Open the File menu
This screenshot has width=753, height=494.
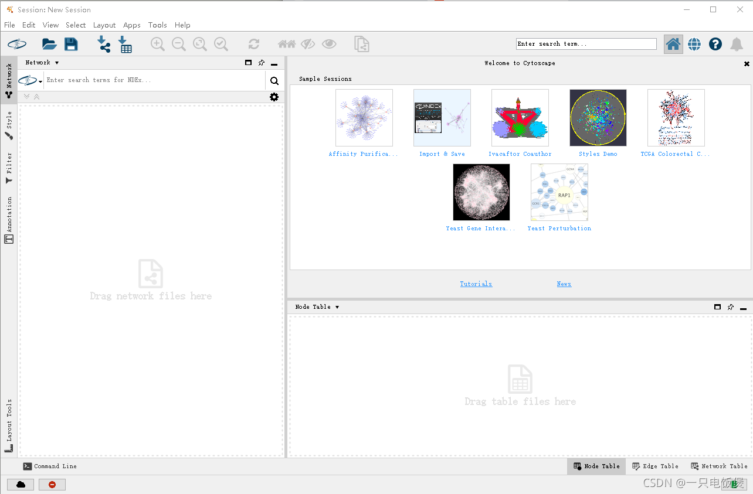point(9,25)
